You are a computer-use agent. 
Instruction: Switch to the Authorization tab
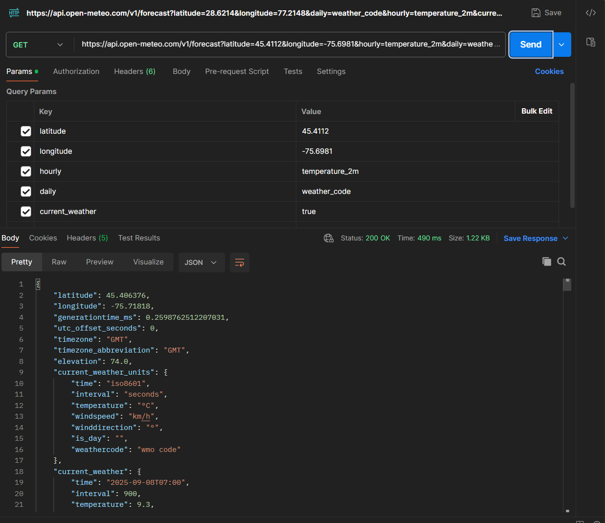coord(76,71)
